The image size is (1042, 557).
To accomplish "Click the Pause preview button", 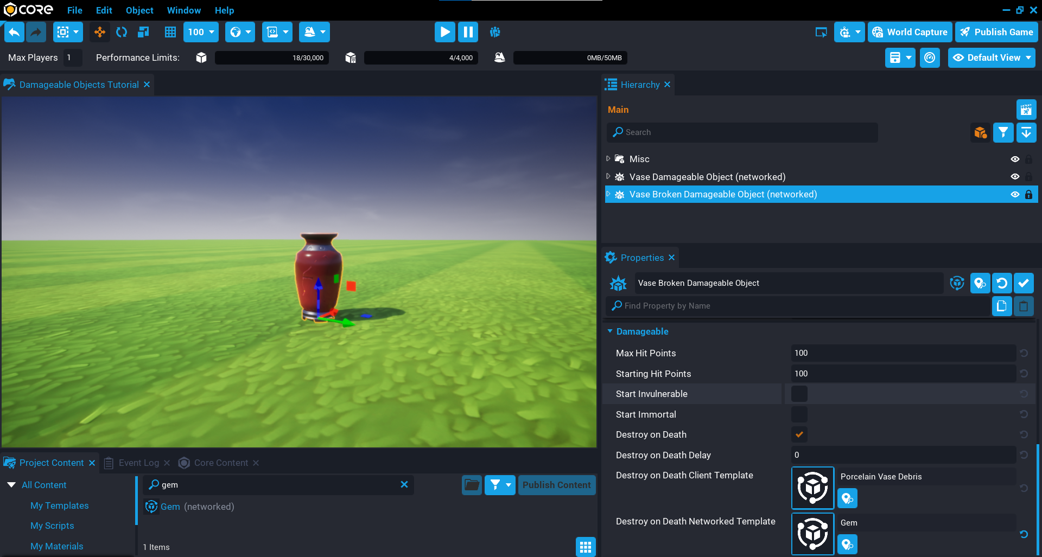I will [468, 32].
